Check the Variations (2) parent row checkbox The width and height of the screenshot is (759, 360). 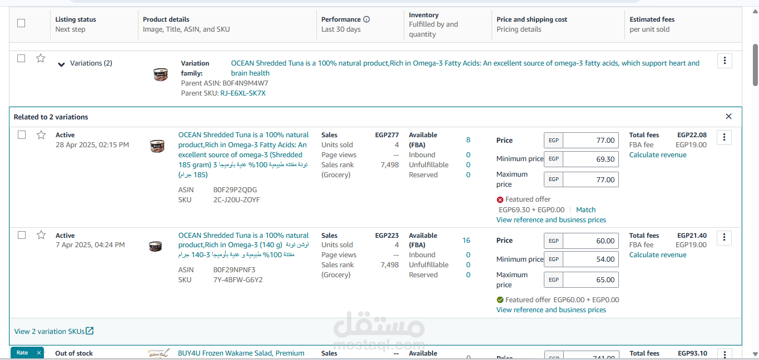tap(21, 58)
